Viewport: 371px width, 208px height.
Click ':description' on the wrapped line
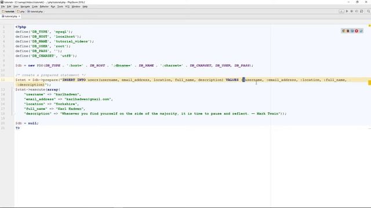click(x=31, y=85)
